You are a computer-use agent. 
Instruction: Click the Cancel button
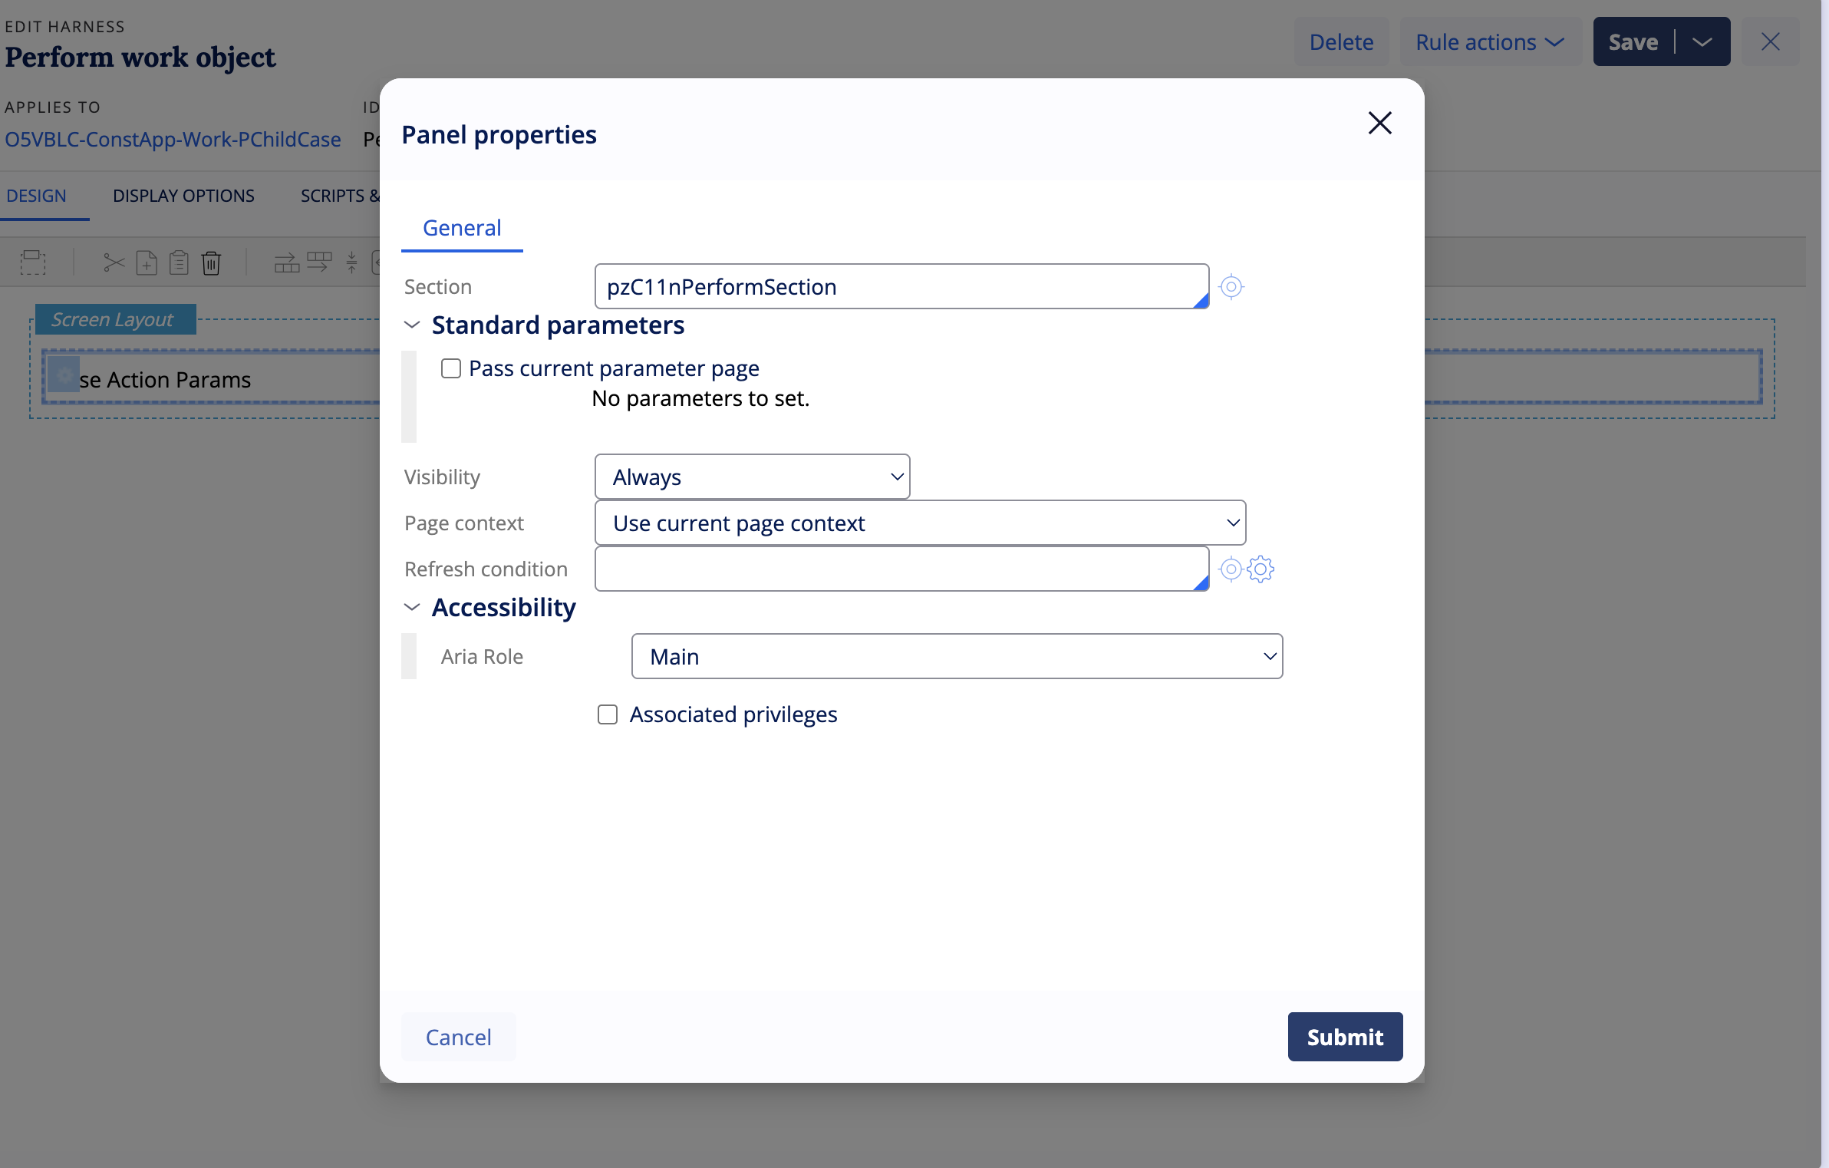pos(458,1037)
